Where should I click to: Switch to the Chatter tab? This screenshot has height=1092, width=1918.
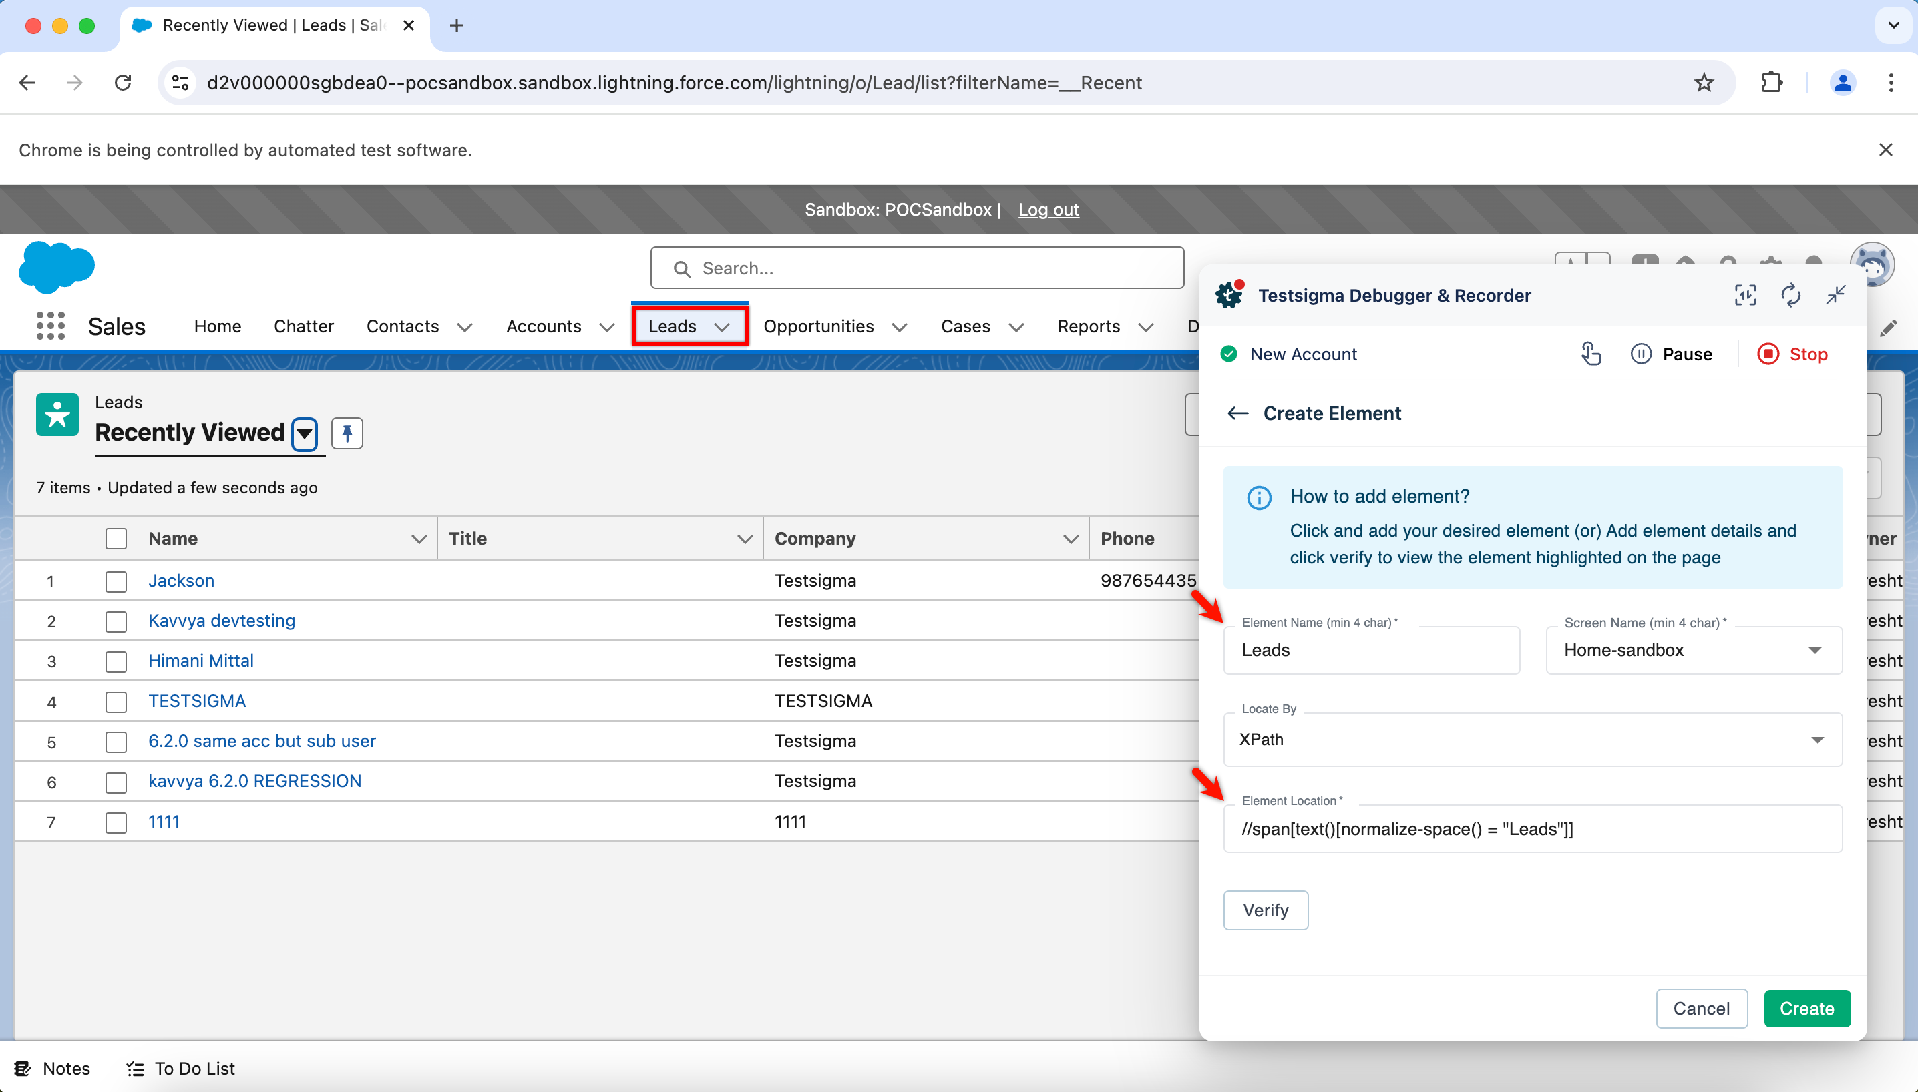pyautogui.click(x=303, y=326)
